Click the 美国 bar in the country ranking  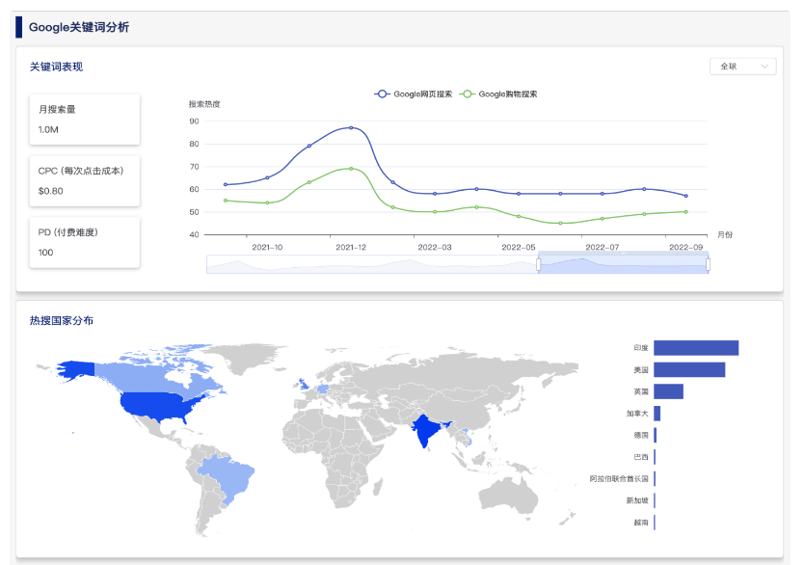tap(688, 370)
